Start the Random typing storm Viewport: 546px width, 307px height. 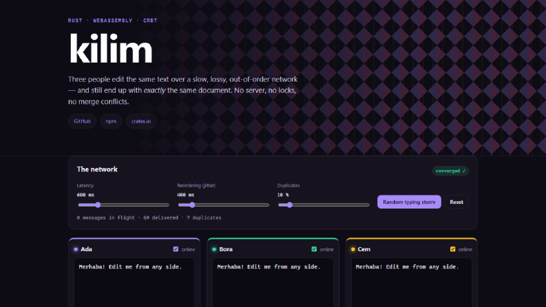coord(409,202)
